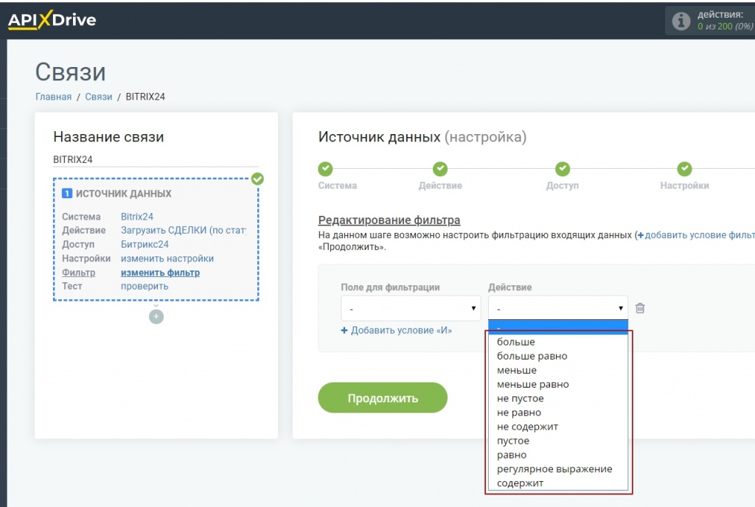This screenshot has width=755, height=507.
Task: Click the plus circle below the data source block
Action: [156, 317]
